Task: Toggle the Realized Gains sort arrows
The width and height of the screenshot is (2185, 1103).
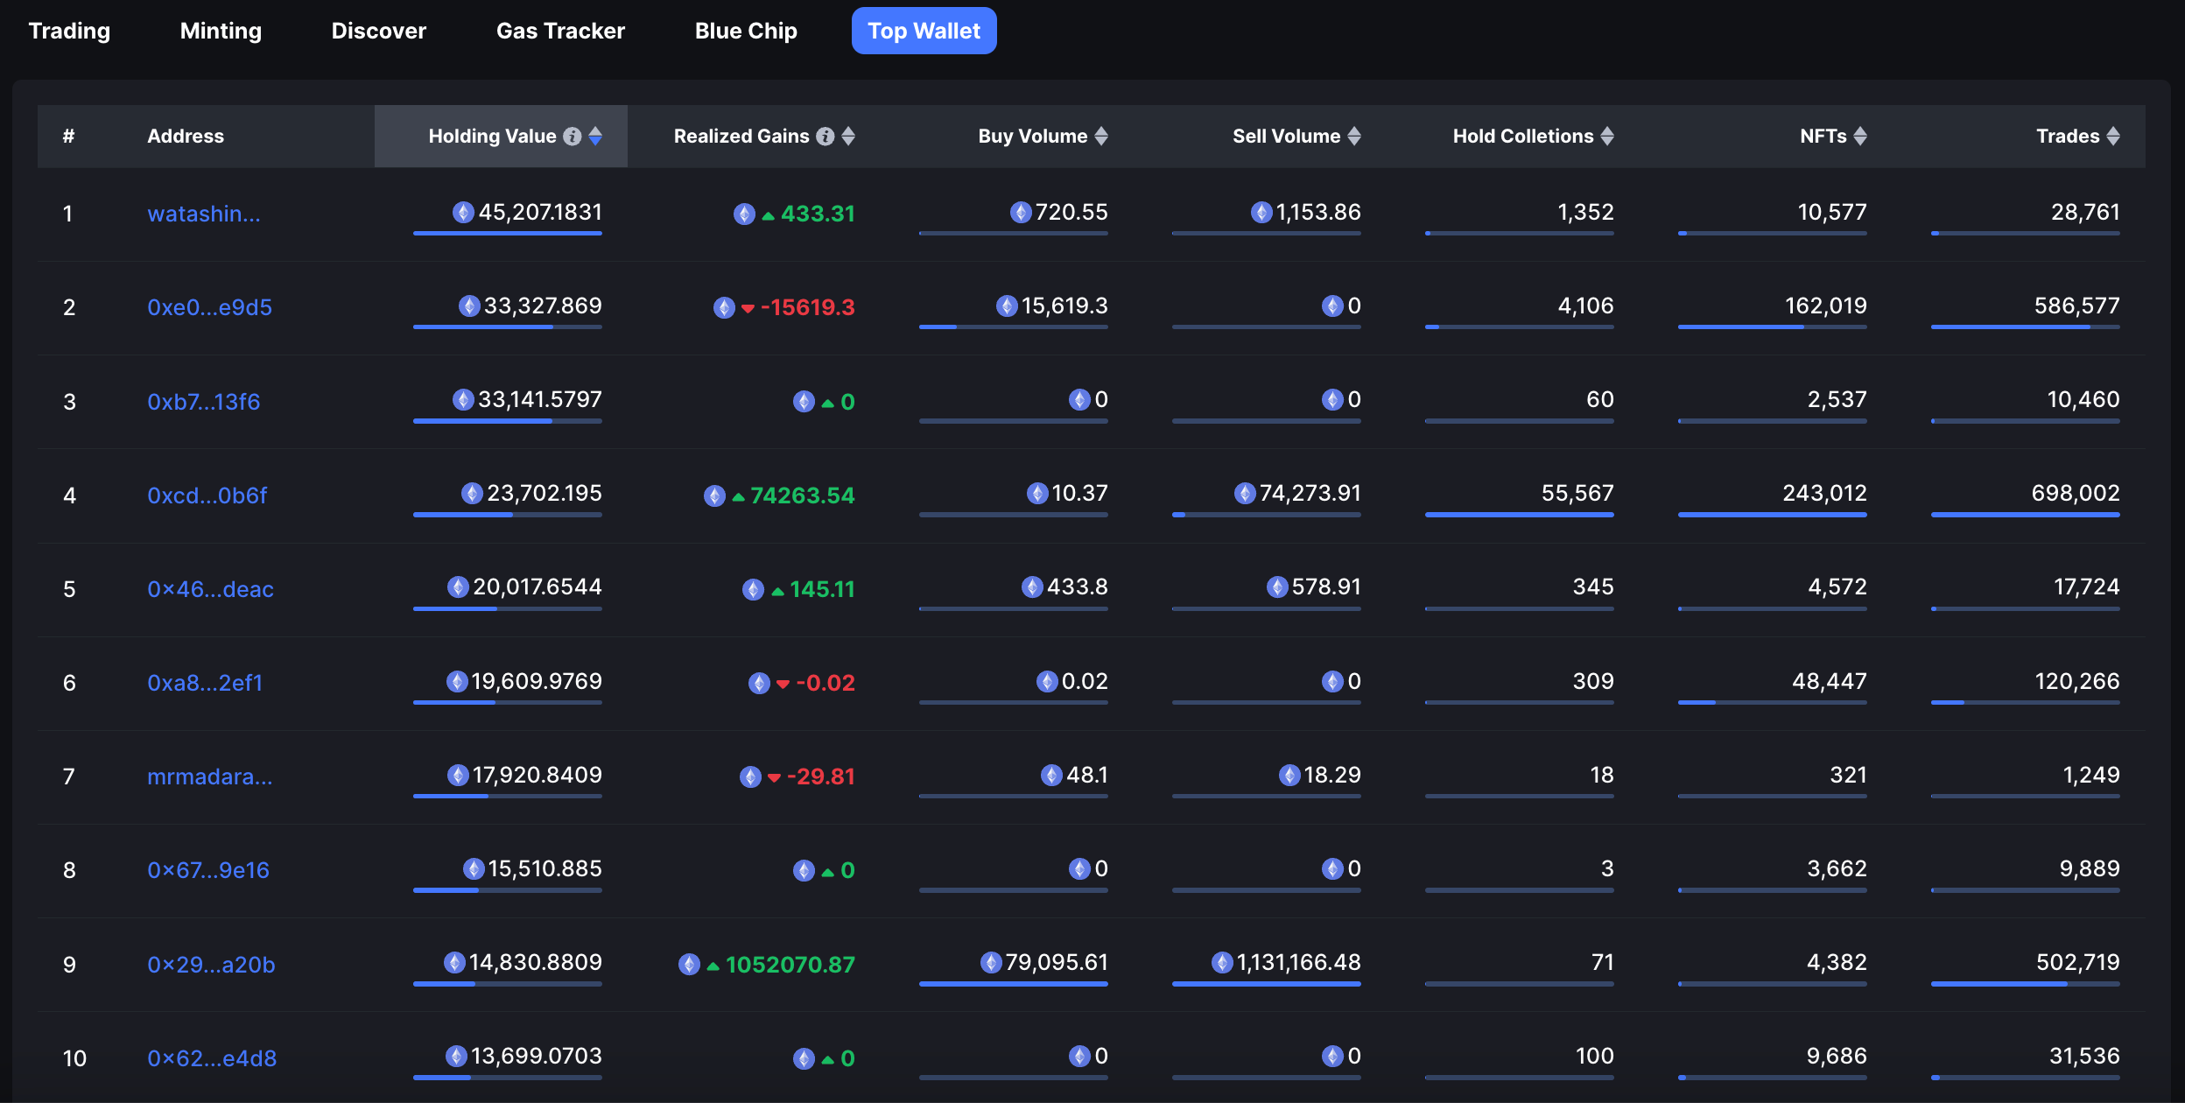Action: [x=848, y=137]
